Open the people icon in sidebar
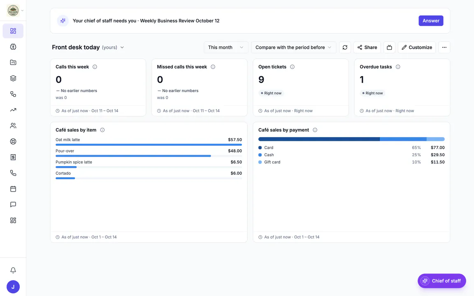The width and height of the screenshot is (474, 296). pos(13,126)
